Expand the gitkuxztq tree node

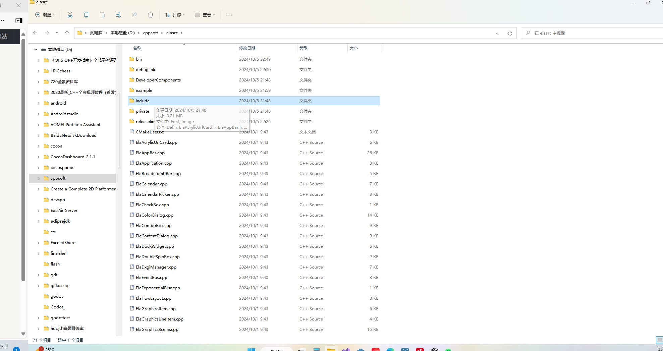(38, 286)
